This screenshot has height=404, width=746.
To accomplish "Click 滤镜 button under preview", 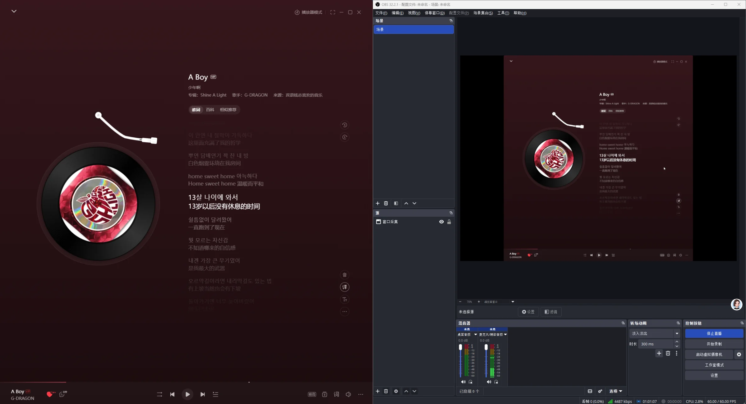I will click(551, 312).
